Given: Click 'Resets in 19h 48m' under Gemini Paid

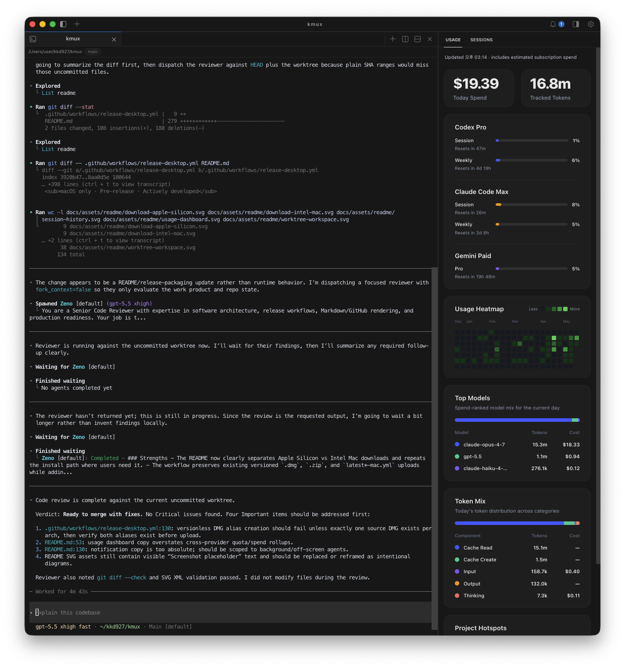Looking at the screenshot, I should point(475,277).
